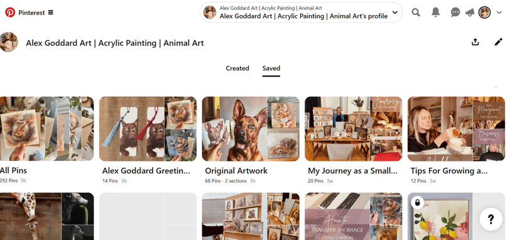Expand account menu chevron at top right
Screen dimensions: 510x240
point(499,13)
